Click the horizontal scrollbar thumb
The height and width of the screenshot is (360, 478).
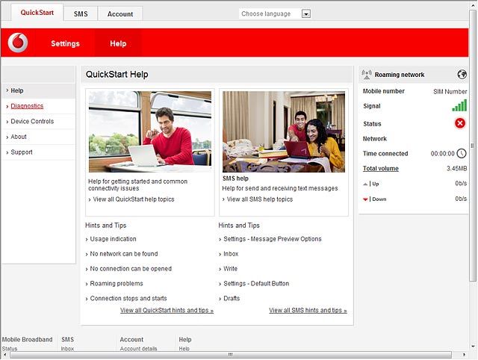tap(231, 355)
